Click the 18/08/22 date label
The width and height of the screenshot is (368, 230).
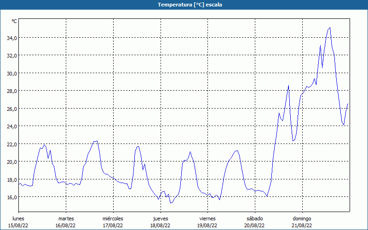pyautogui.click(x=160, y=225)
